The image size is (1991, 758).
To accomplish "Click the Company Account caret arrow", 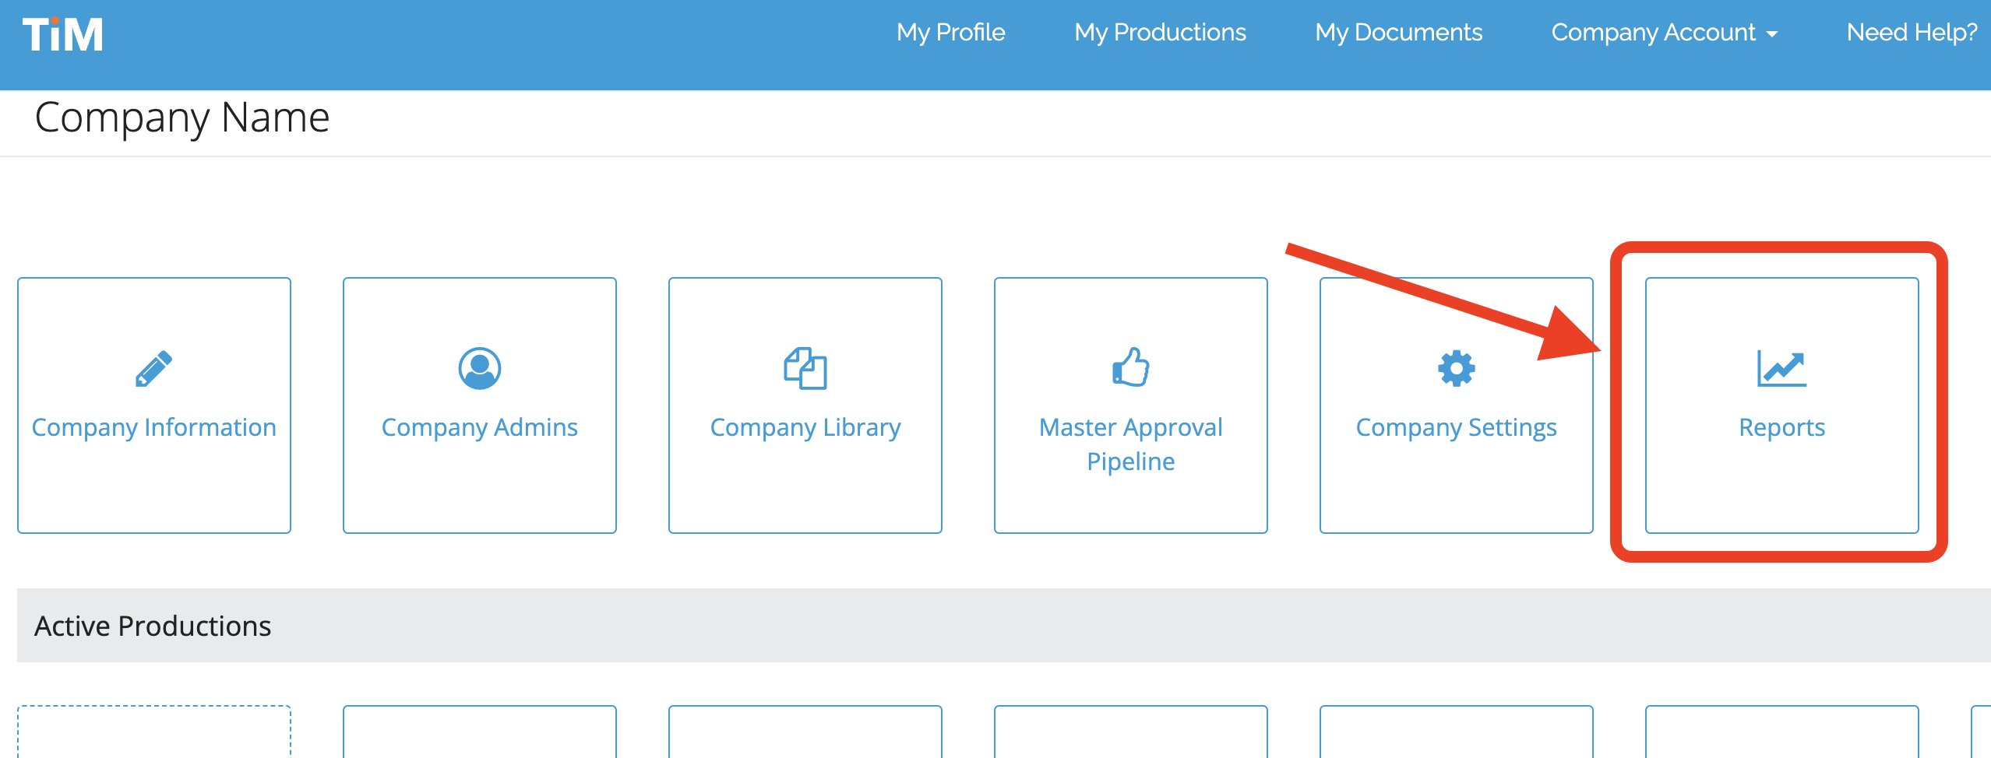I will 1772,35.
